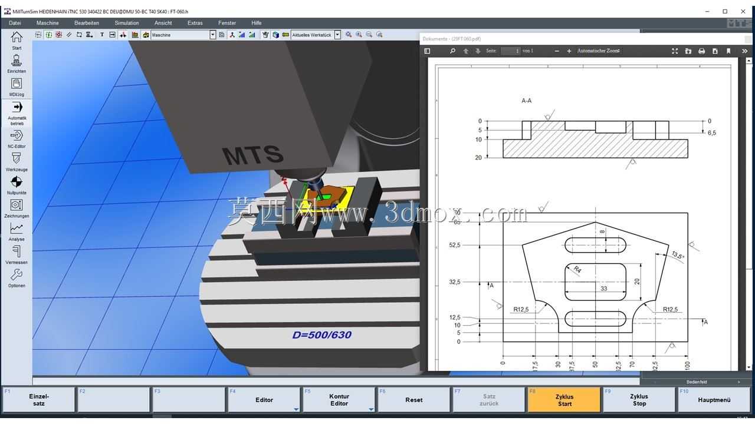Click the PDF page number field
Screen dimensions: 755x424
point(511,51)
